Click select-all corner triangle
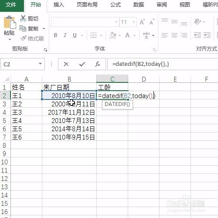 [x=7, y=78]
